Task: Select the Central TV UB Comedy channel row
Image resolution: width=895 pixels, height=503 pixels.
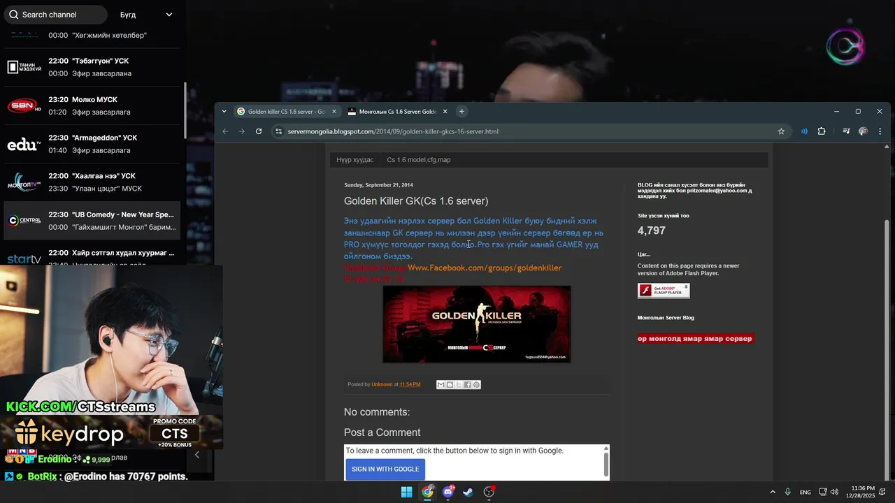Action: click(92, 221)
